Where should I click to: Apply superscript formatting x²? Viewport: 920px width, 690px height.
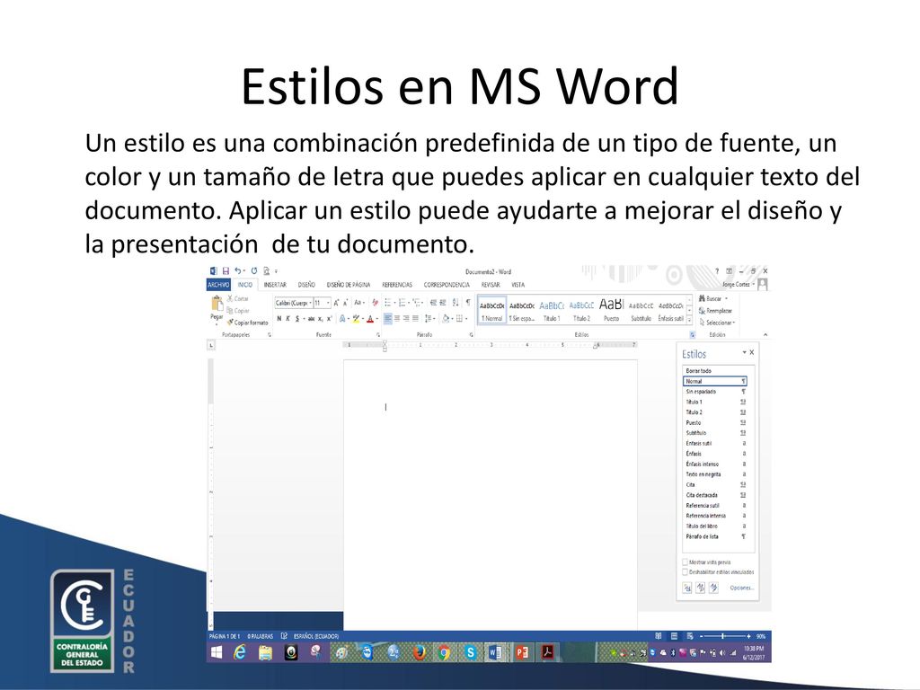pos(329,319)
